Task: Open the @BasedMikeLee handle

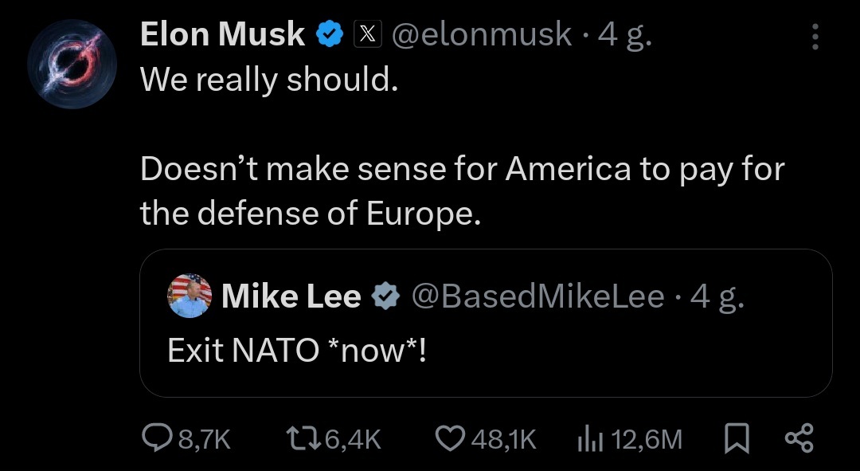Action: 537,296
